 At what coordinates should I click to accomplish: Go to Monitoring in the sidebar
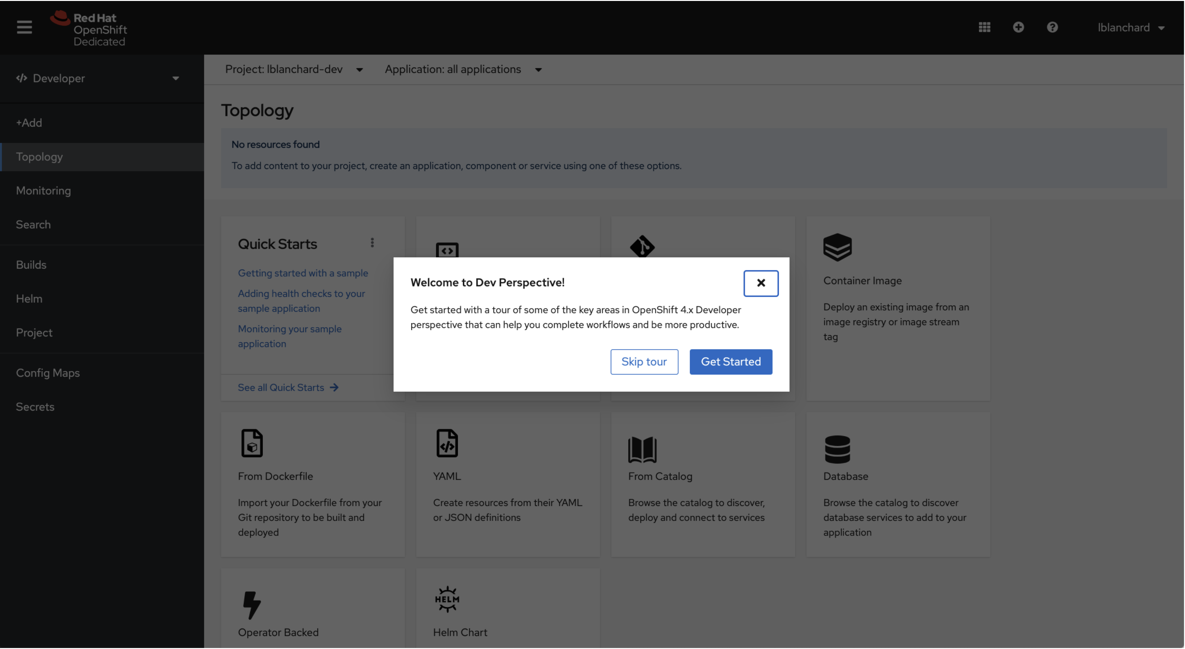(x=102, y=191)
